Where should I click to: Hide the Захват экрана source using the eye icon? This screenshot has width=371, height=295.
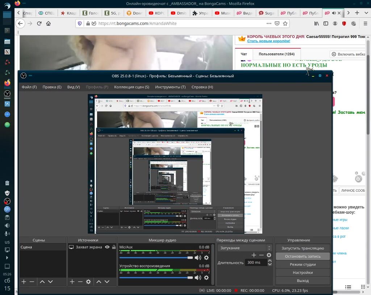tap(107, 247)
